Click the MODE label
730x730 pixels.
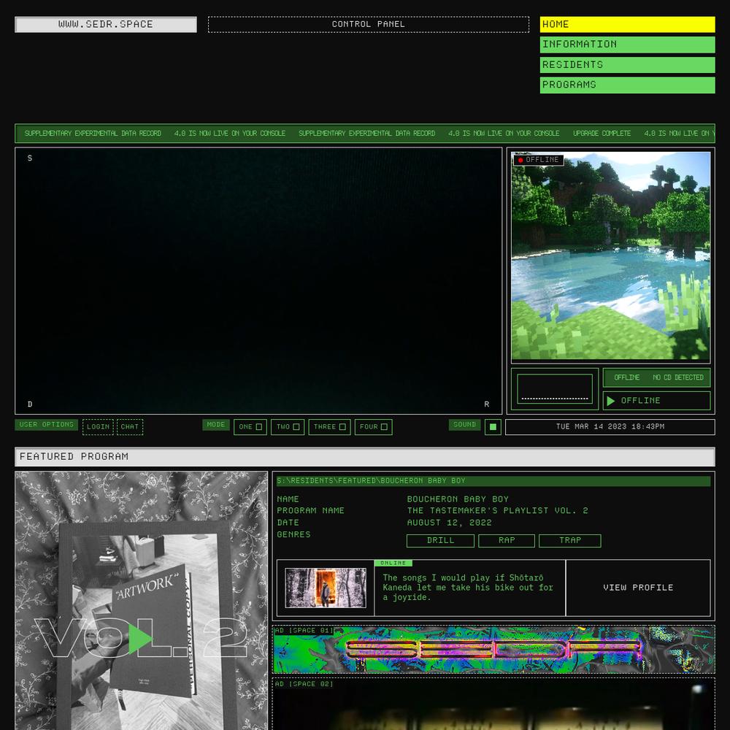pyautogui.click(x=216, y=425)
